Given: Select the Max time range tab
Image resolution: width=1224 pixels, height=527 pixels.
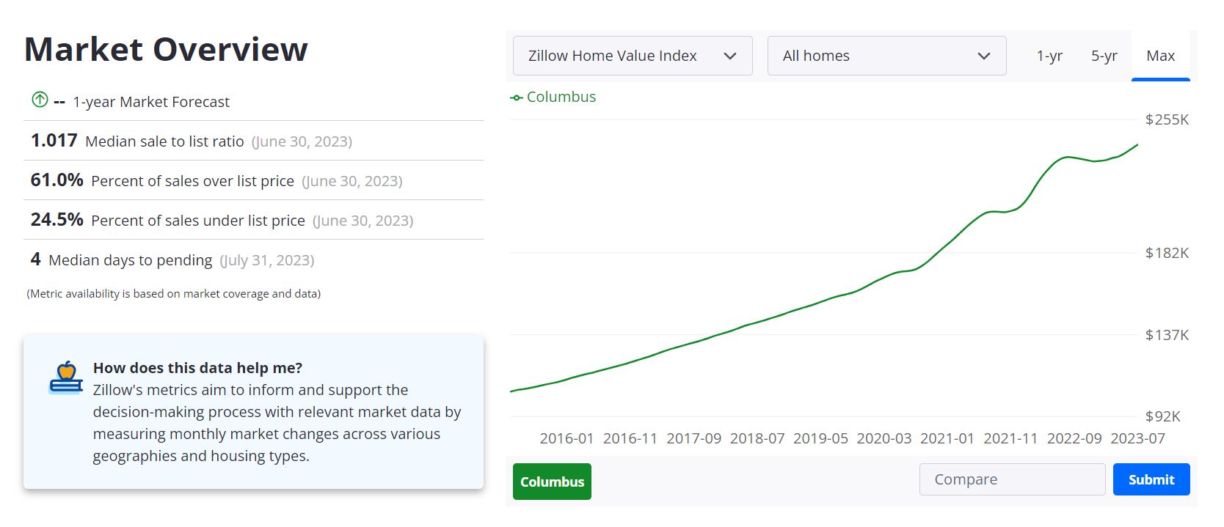Looking at the screenshot, I should pyautogui.click(x=1160, y=56).
